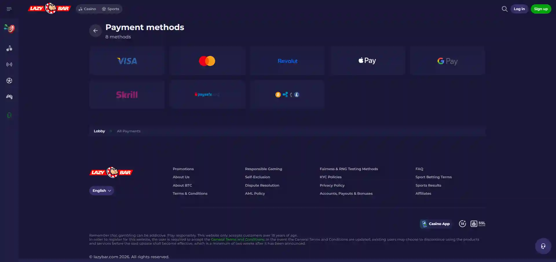Open the game controller sidebar icon
Image resolution: width=556 pixels, height=262 pixels.
[9, 97]
